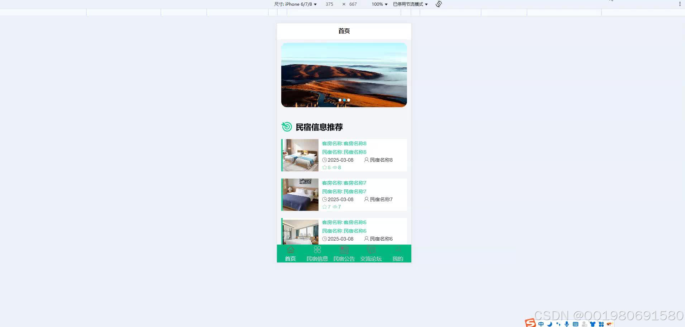Click the green target icon beside 民宿信息推荐
Viewport: 685px width, 327px height.
click(286, 127)
